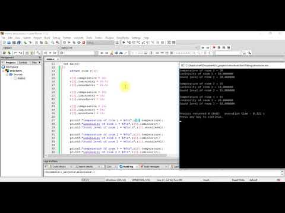
Task: Paste from clipboard using toolbar icon
Action: tap(46, 43)
